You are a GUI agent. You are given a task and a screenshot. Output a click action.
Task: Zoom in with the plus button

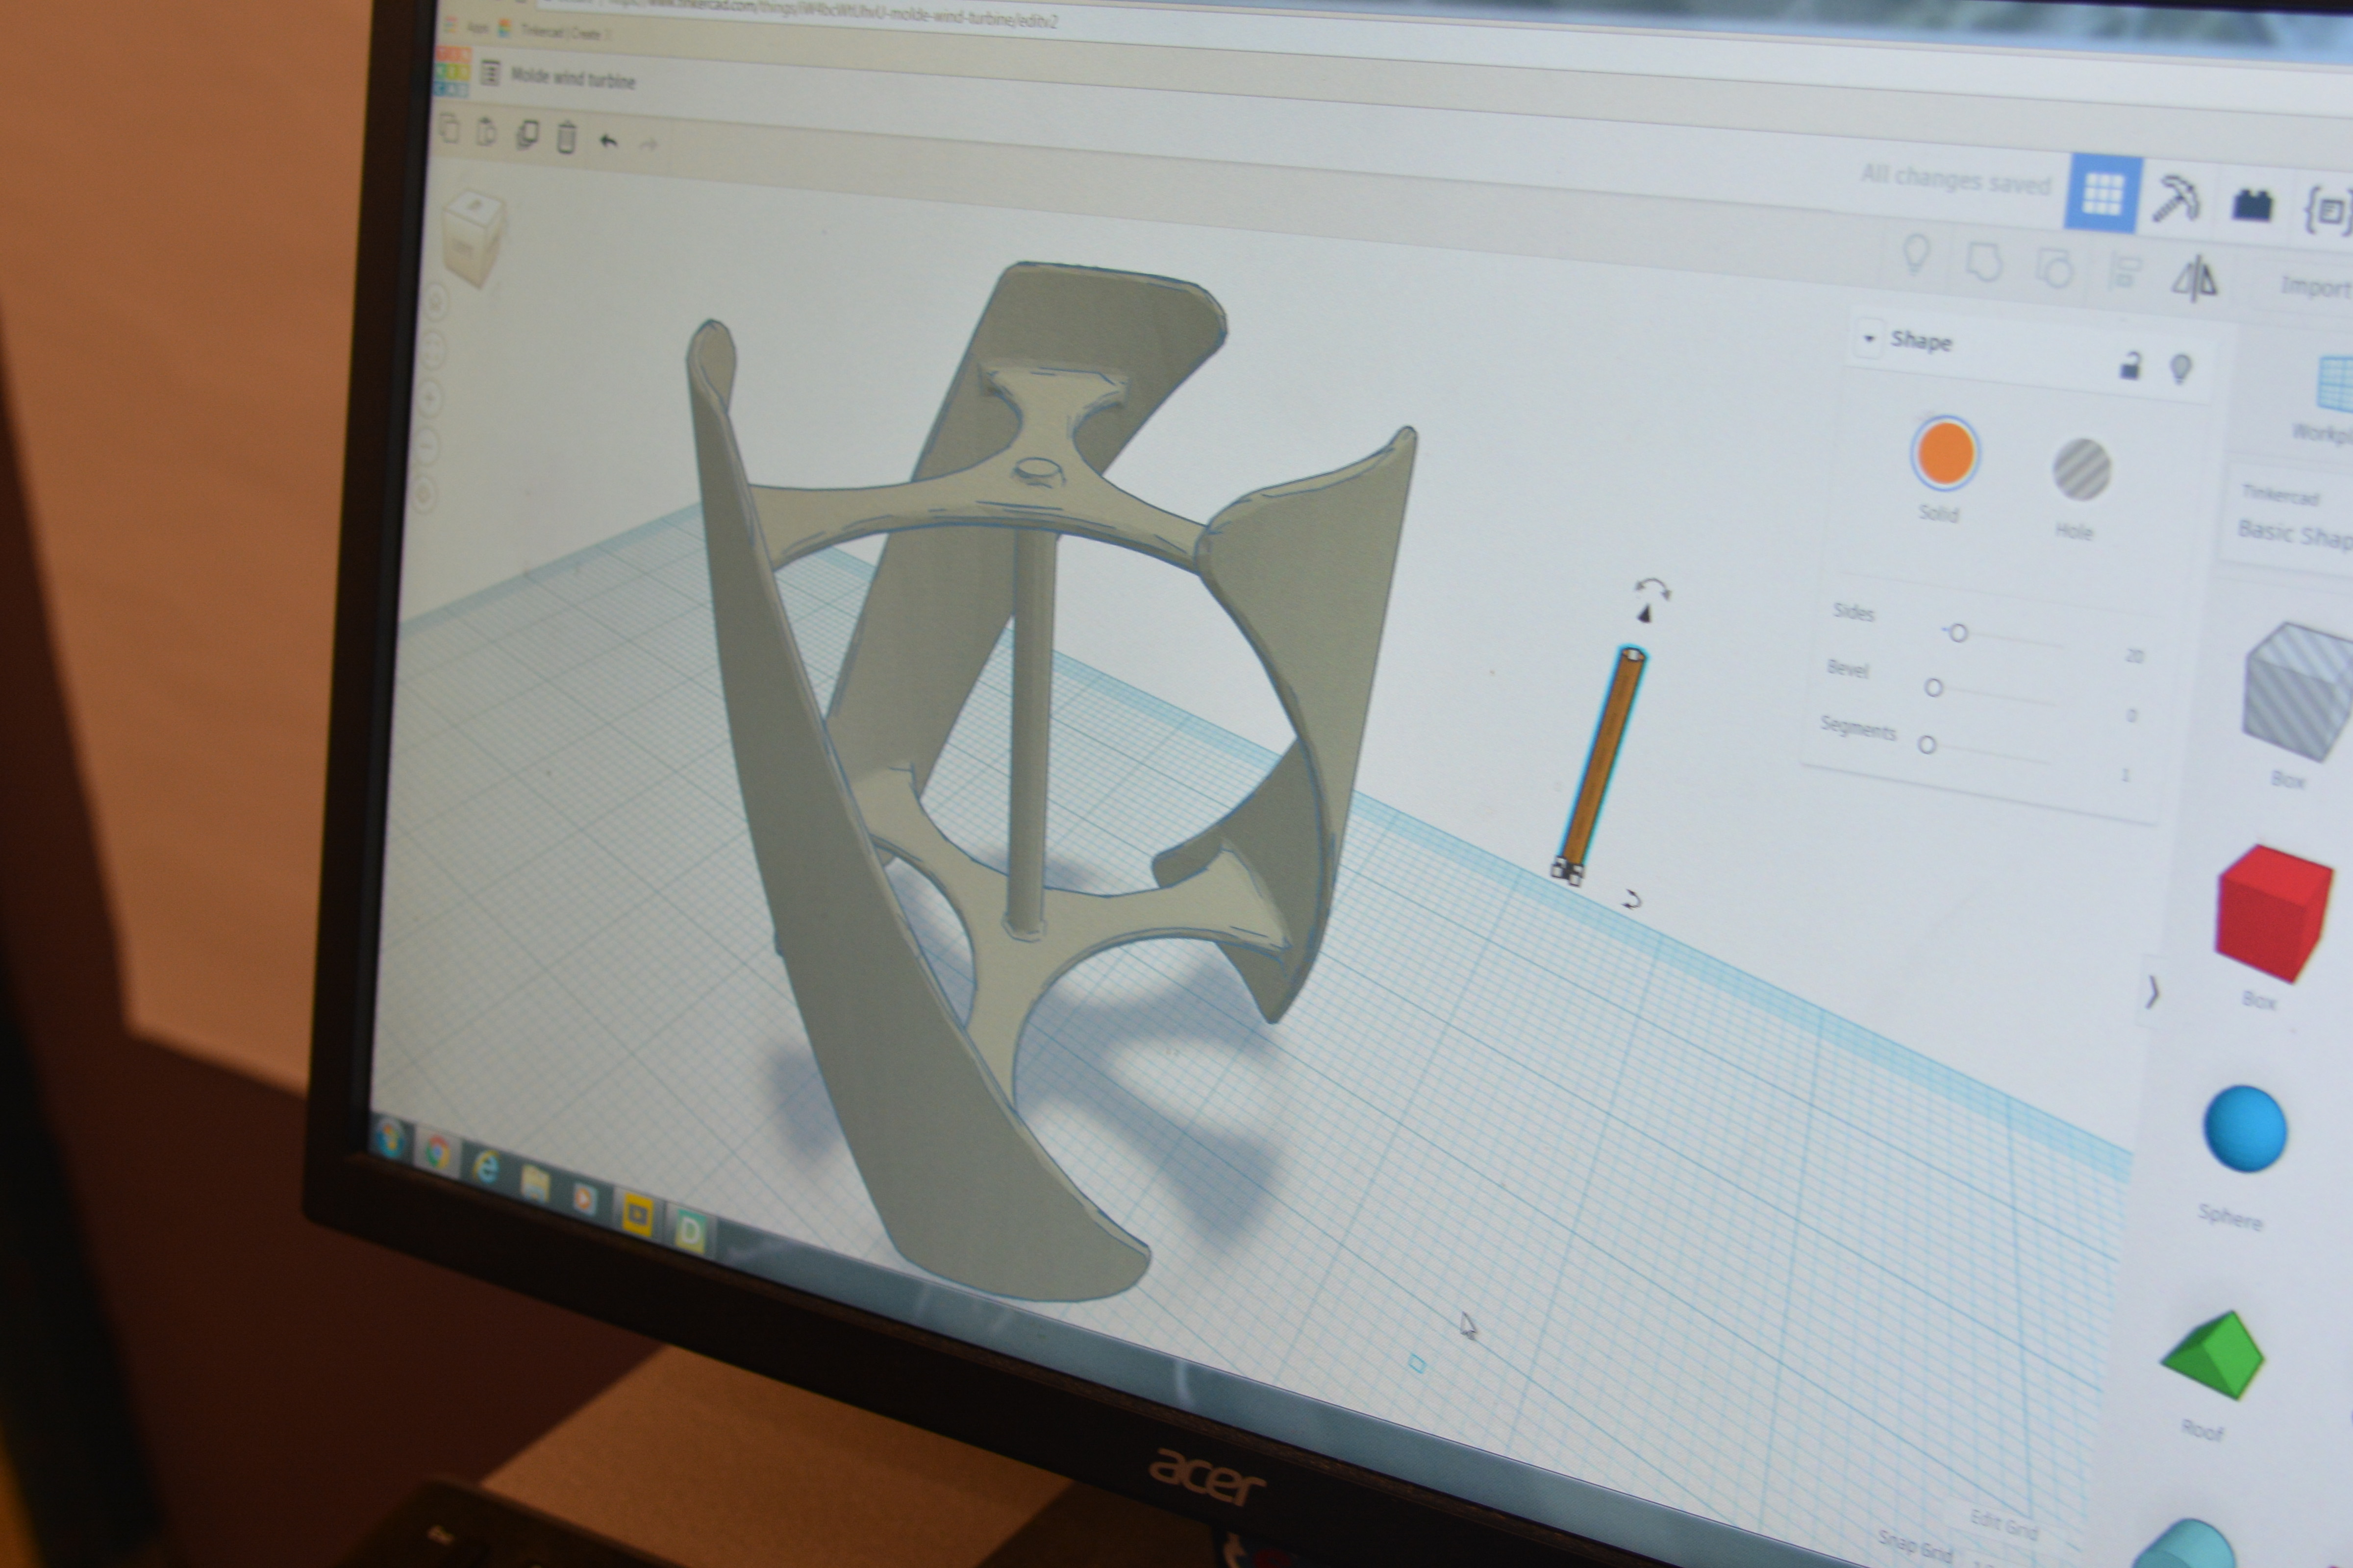[431, 397]
